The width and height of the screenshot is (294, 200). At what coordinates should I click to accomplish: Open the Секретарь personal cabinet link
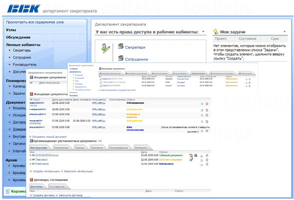point(22,50)
